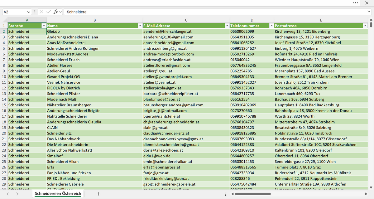Screen dimensions: 374x199
Task: Open the Branche column filter dropdown
Action: coord(44,26)
